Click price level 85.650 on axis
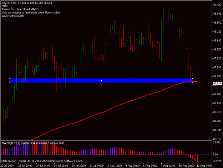 (217, 103)
